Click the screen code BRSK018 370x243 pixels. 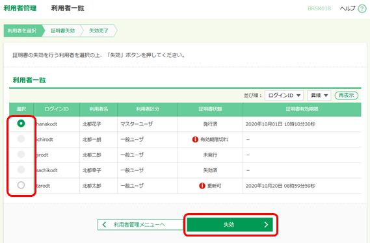[x=319, y=8]
